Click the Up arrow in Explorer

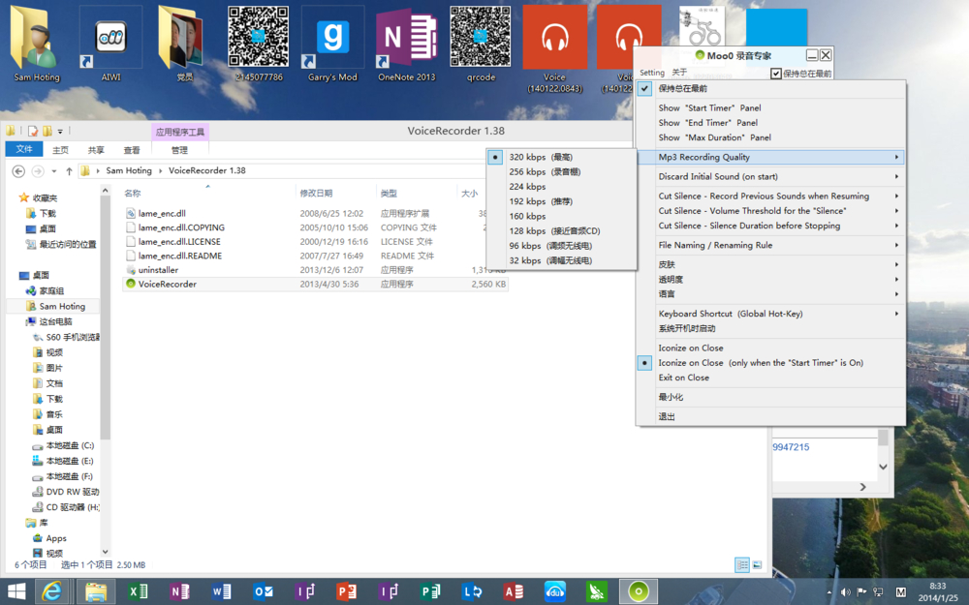pyautogui.click(x=69, y=171)
